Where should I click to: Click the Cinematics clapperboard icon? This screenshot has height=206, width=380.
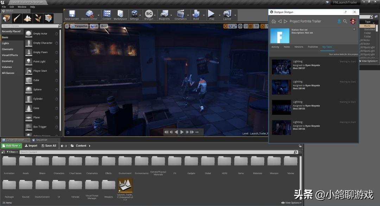(180, 14)
